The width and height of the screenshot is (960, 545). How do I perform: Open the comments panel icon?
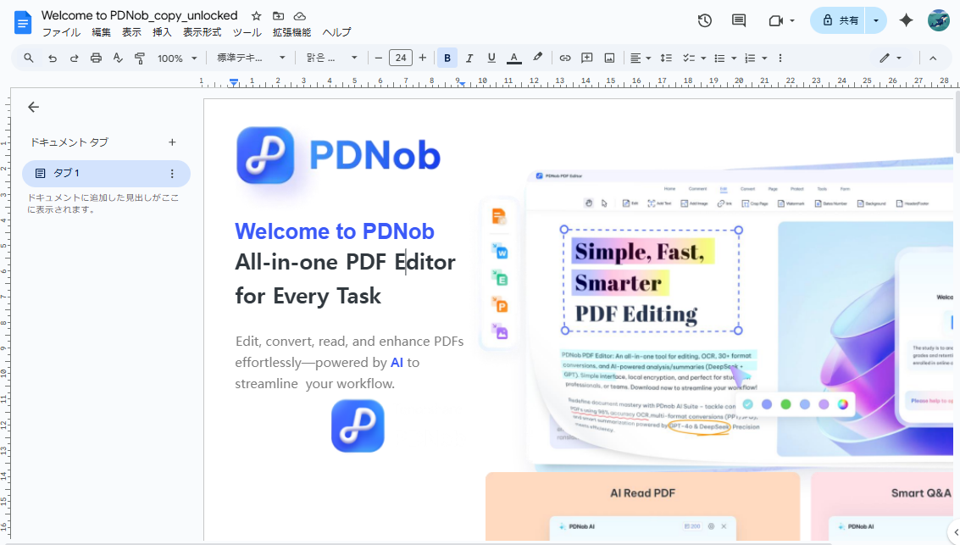click(739, 20)
